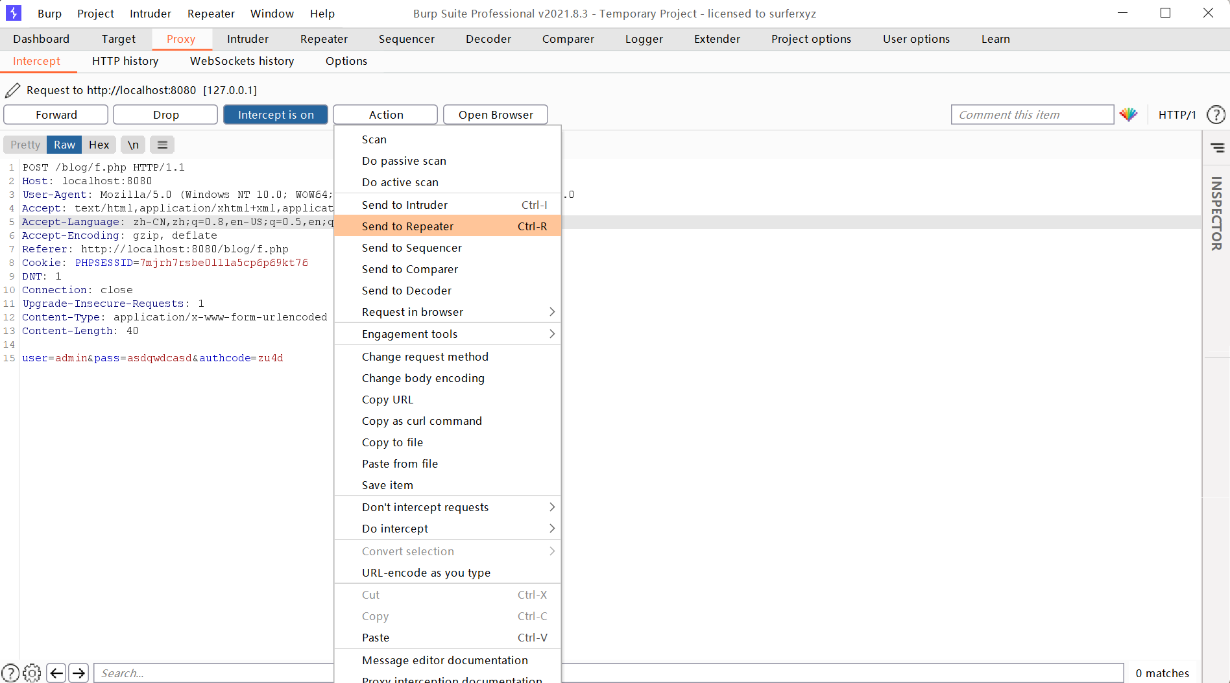Open the HTTP history tab

[x=125, y=61]
